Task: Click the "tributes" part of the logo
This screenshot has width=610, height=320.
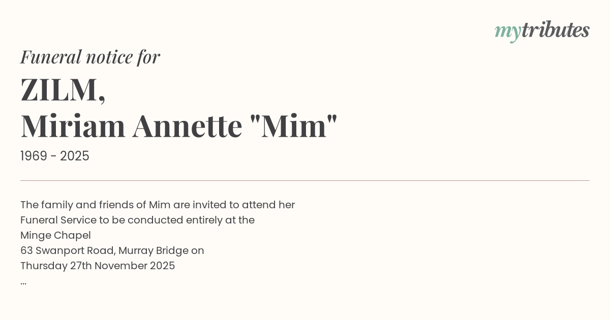Action: [555, 30]
